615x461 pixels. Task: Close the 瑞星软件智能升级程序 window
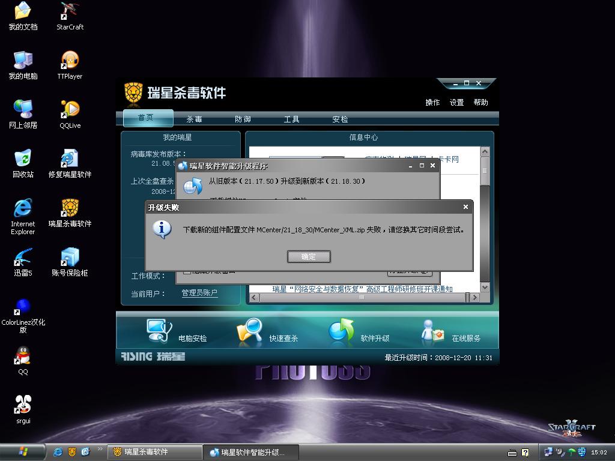tap(432, 166)
